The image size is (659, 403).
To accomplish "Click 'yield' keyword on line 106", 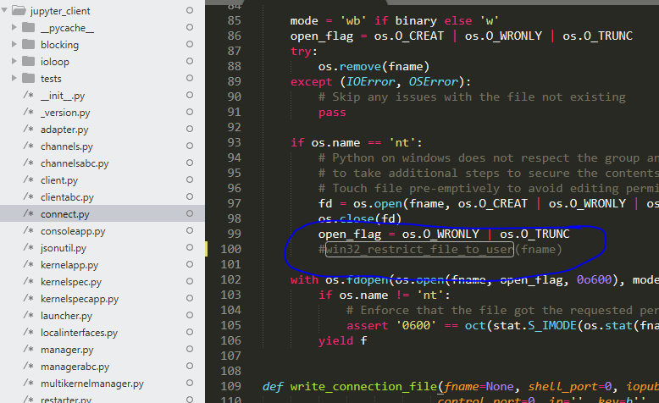I will (335, 341).
